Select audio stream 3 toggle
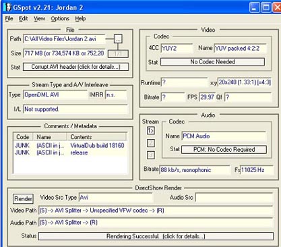281x247 pixels. (151, 155)
